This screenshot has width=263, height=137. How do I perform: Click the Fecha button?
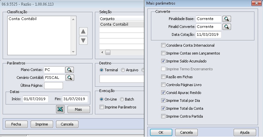coord(16,124)
